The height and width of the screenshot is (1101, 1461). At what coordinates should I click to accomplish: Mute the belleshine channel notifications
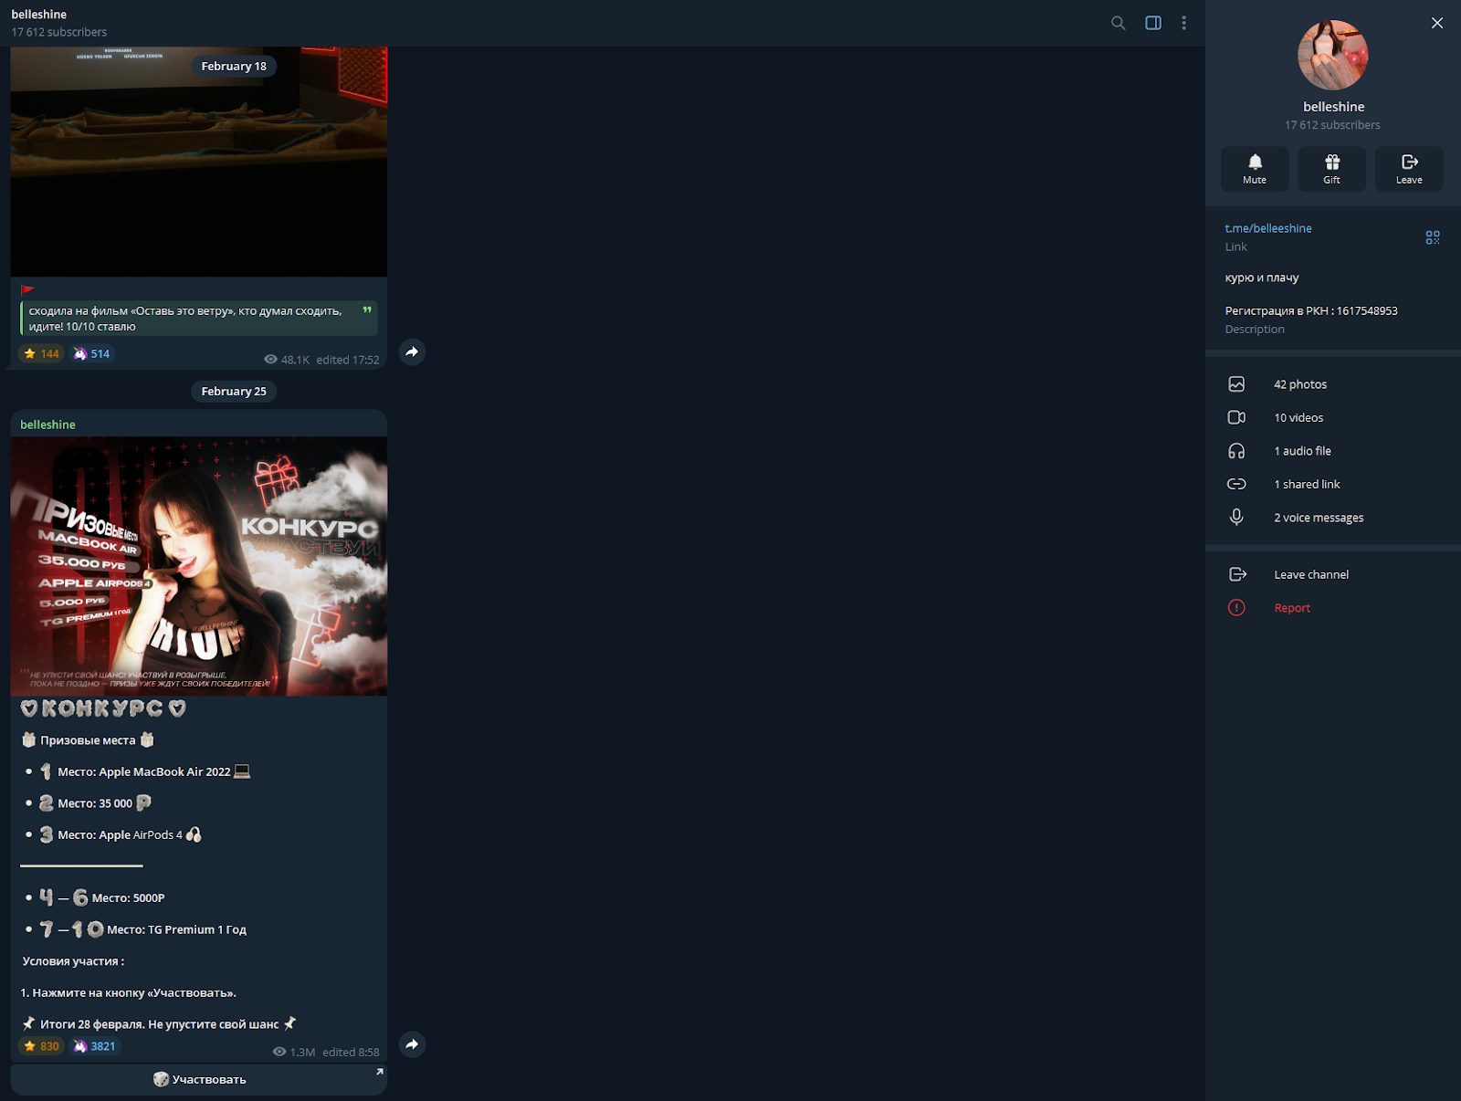1254,169
